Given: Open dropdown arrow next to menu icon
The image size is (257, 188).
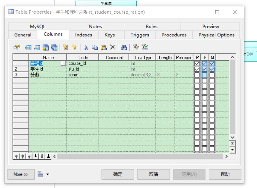Looking at the screenshot, I should coord(48,174).
